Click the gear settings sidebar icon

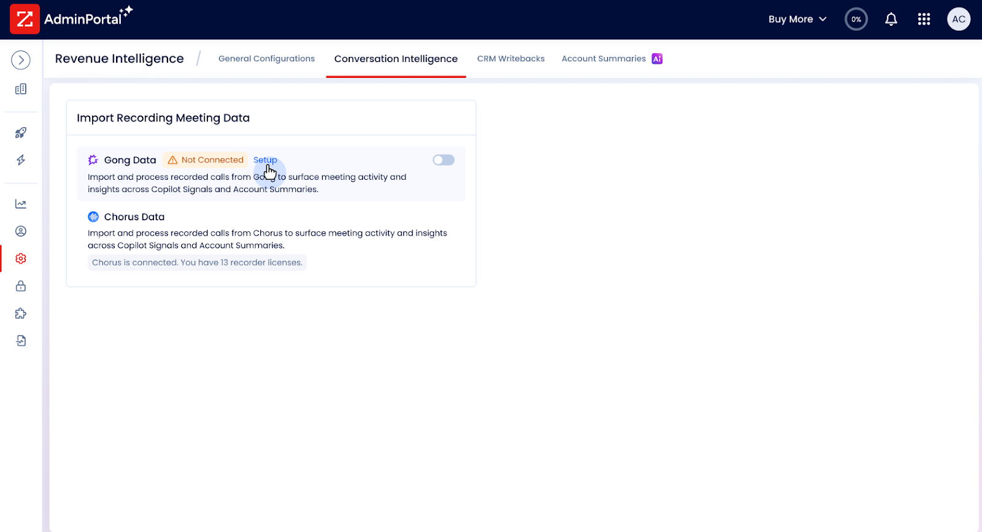point(21,259)
